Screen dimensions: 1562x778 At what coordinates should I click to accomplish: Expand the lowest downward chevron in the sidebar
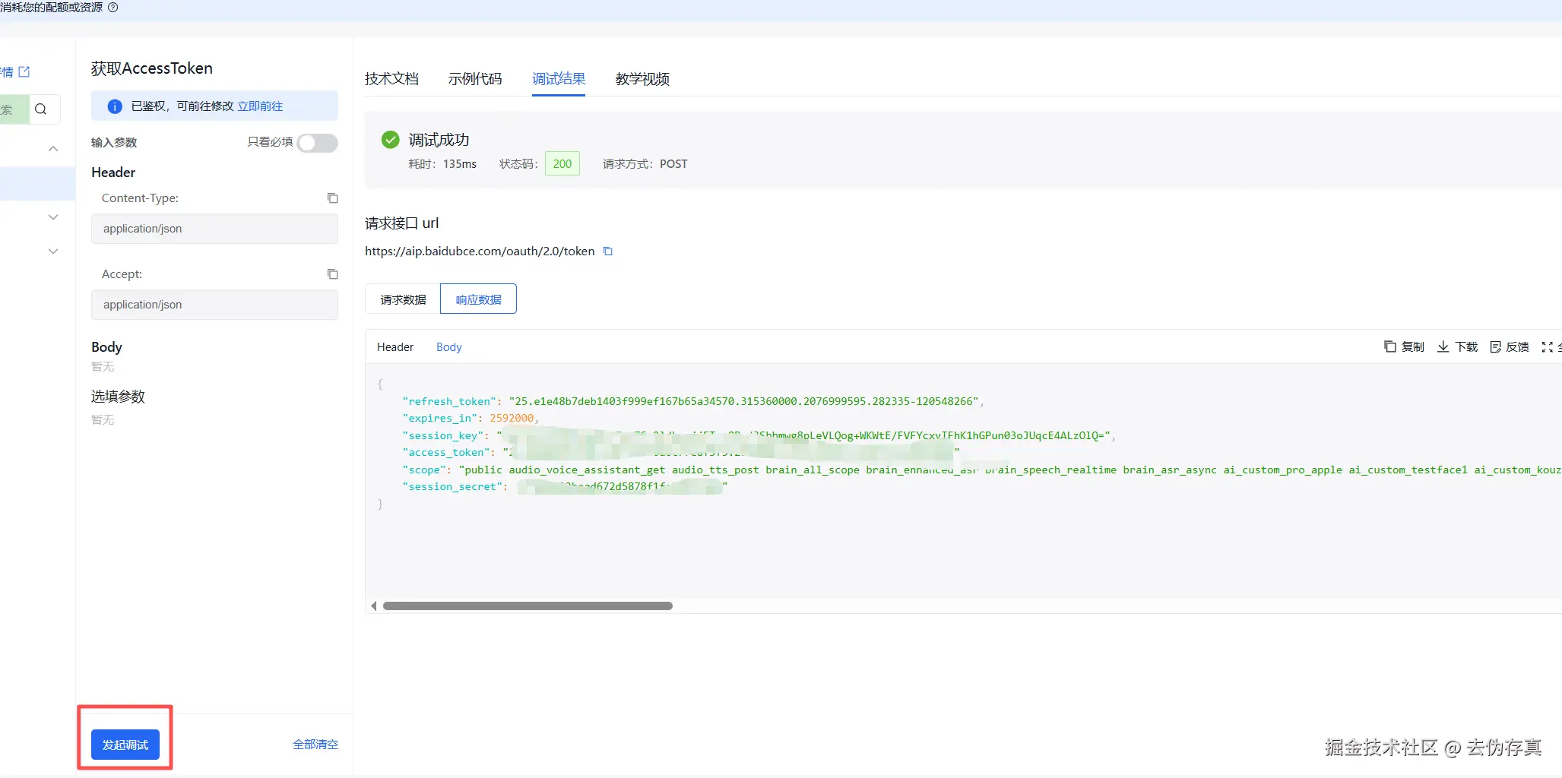pyautogui.click(x=53, y=251)
